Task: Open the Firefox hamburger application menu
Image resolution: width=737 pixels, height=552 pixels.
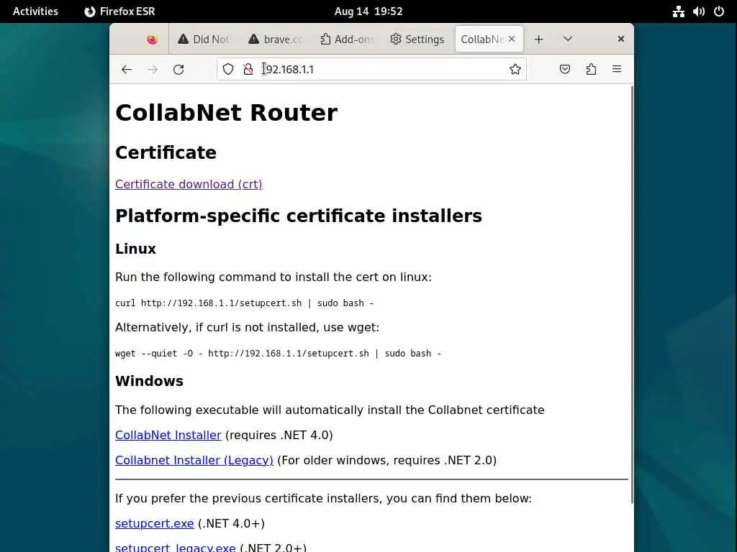Action: point(617,69)
